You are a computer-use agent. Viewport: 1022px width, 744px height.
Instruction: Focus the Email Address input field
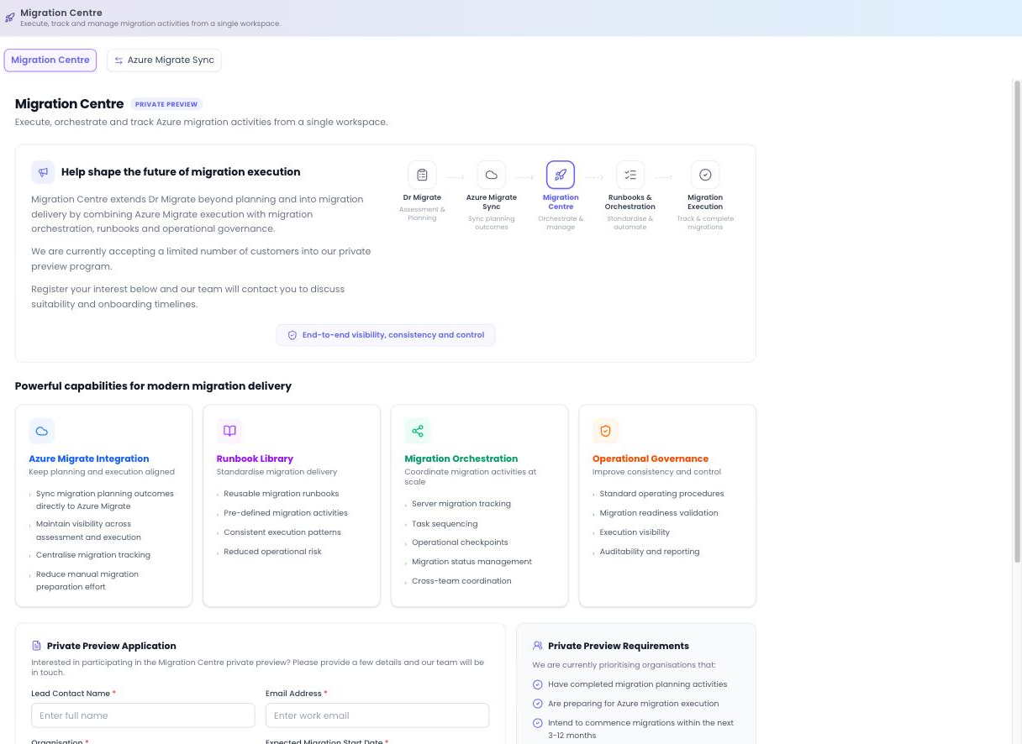[377, 715]
